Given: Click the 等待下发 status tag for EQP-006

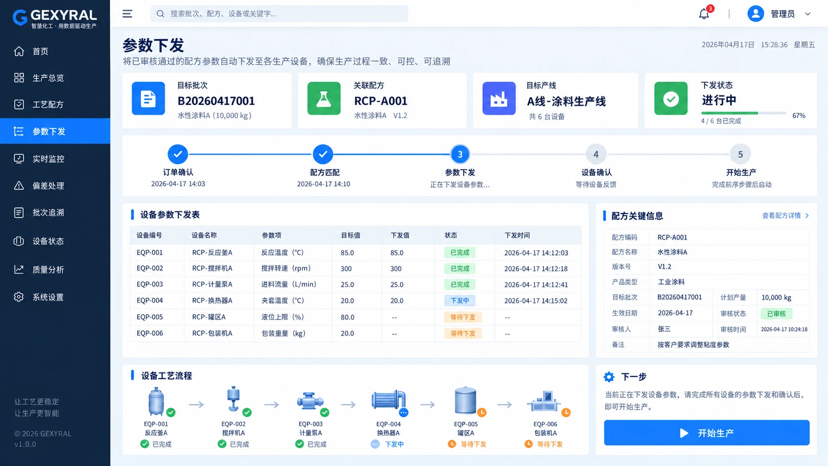Looking at the screenshot, I should 463,333.
